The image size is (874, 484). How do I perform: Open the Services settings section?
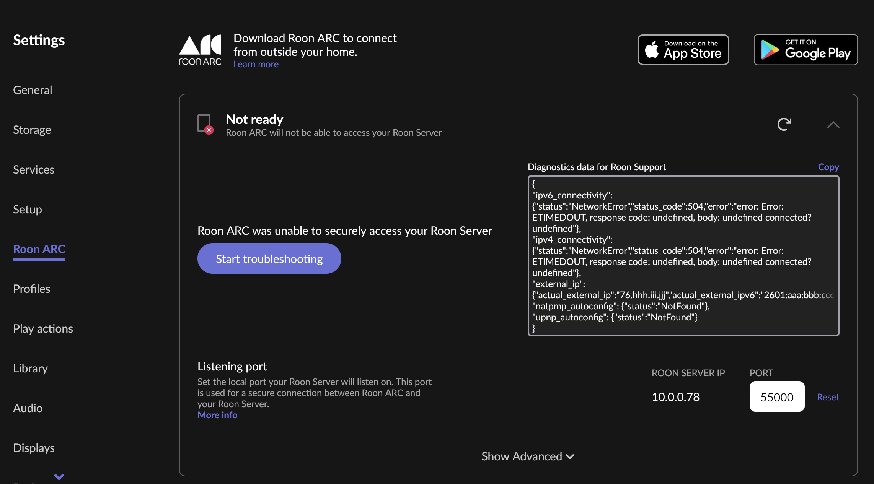[34, 170]
